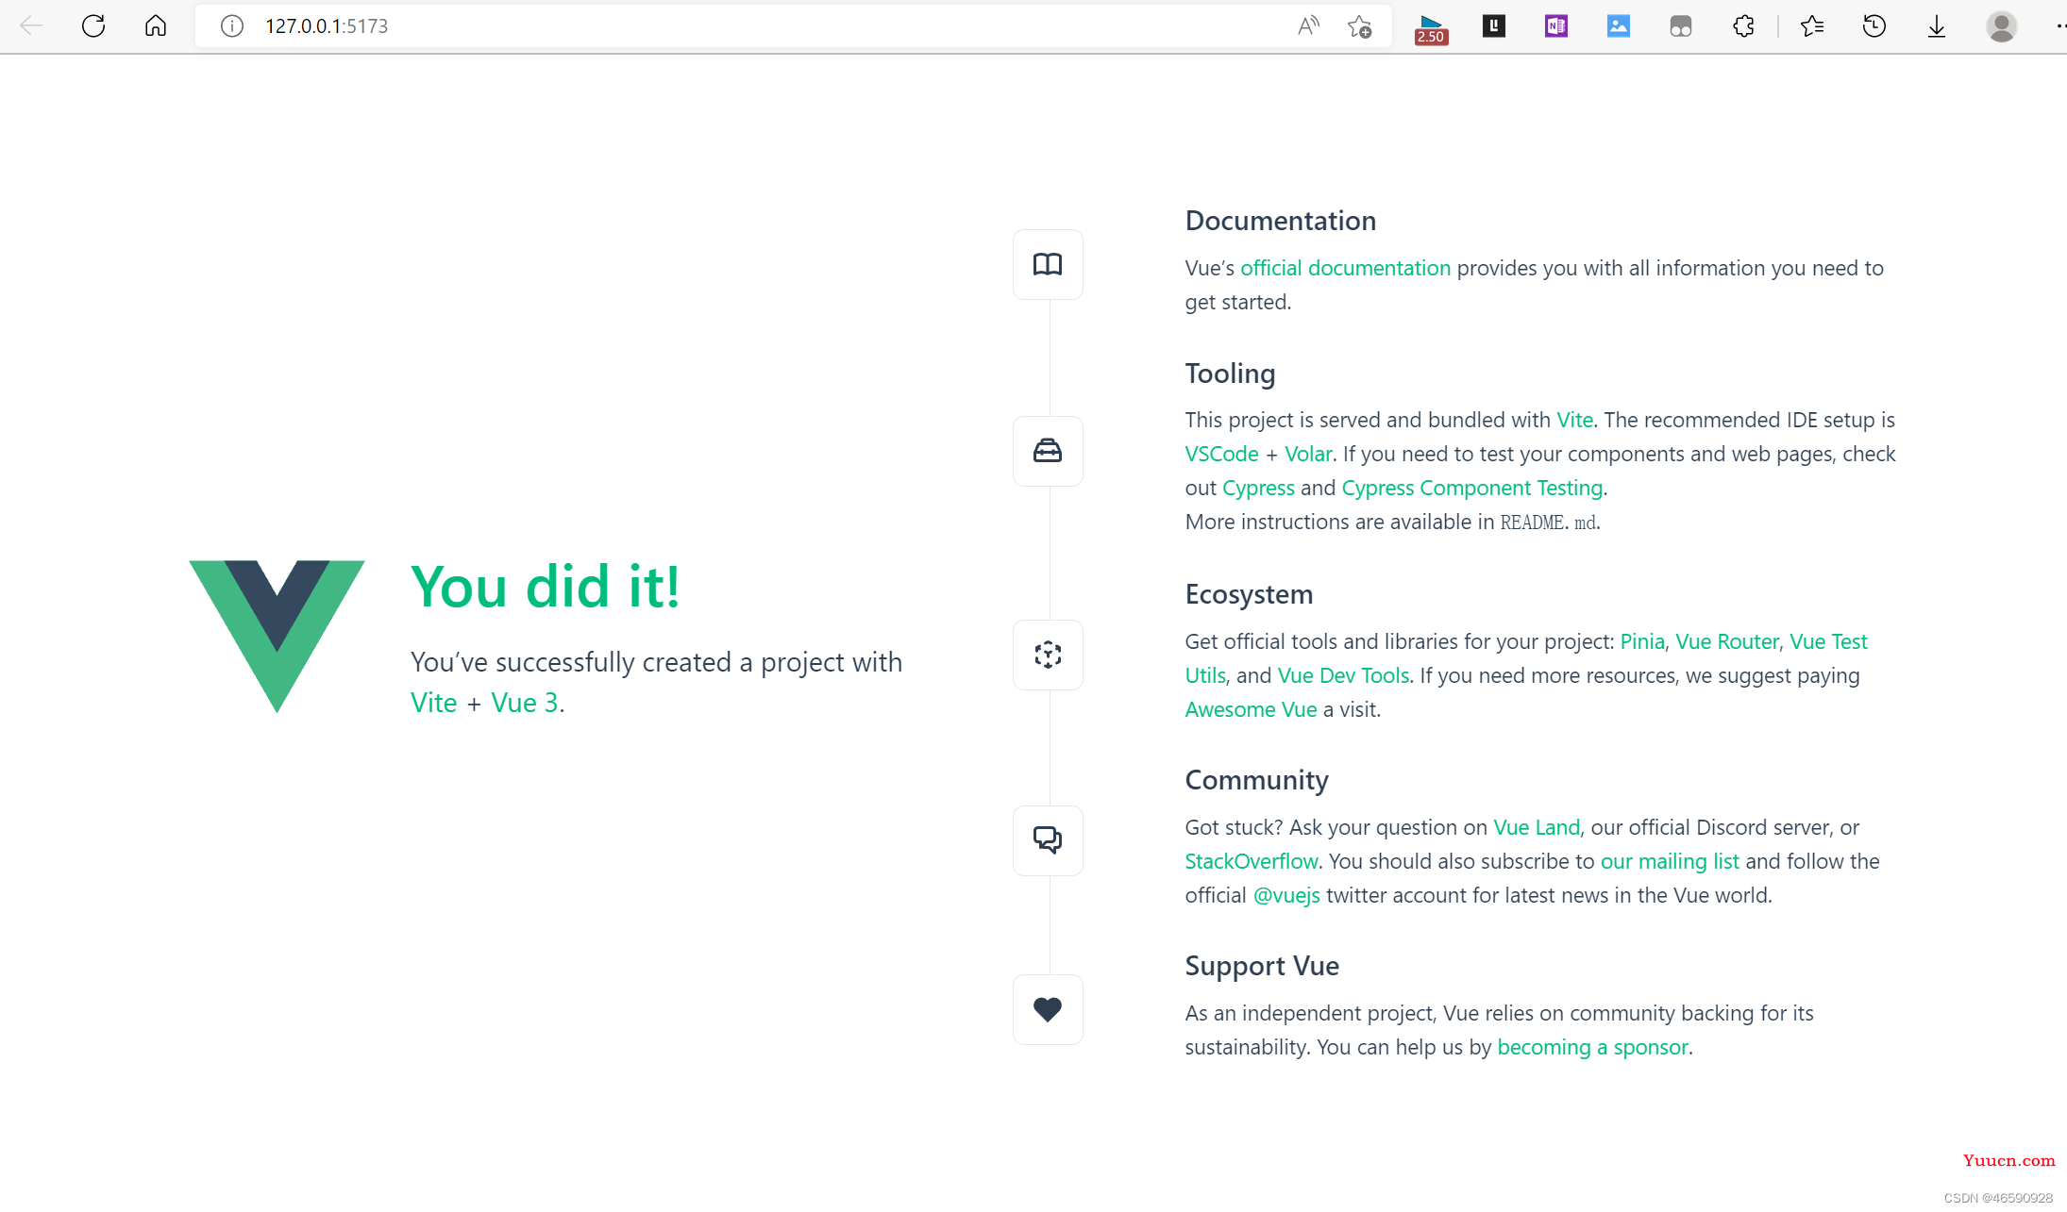
Task: Open the extension with the 2.50 badge
Action: pos(1431,27)
